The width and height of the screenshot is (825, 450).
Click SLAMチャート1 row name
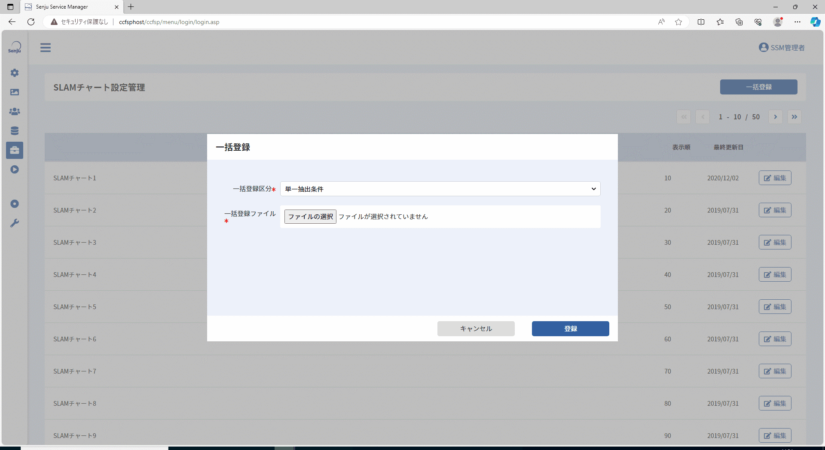[x=75, y=178]
